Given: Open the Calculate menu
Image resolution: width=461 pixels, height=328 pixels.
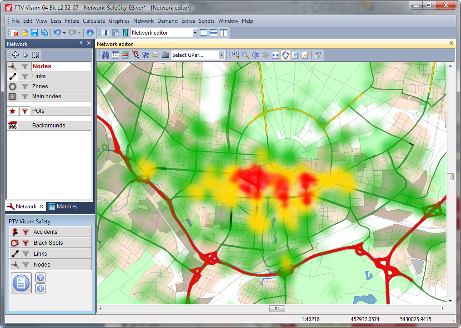Looking at the screenshot, I should [x=94, y=21].
